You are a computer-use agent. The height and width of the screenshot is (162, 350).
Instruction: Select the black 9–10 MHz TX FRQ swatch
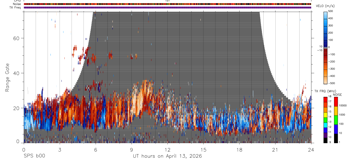[325, 140]
